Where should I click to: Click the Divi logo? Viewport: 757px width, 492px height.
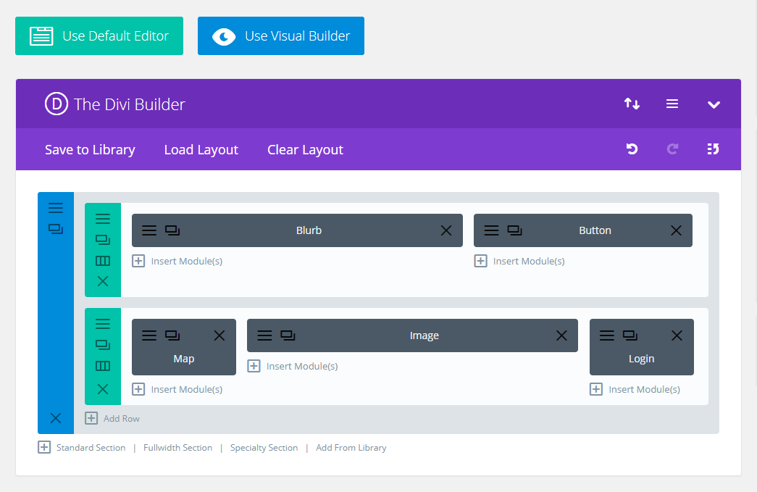pos(57,104)
